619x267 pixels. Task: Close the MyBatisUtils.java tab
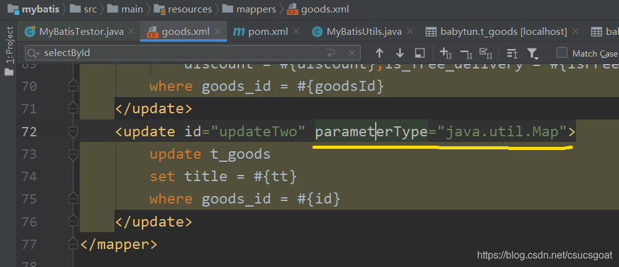tap(410, 31)
